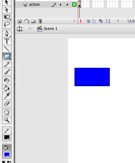Click the fill color bucket icon
135x163 pixels.
[6, 147]
